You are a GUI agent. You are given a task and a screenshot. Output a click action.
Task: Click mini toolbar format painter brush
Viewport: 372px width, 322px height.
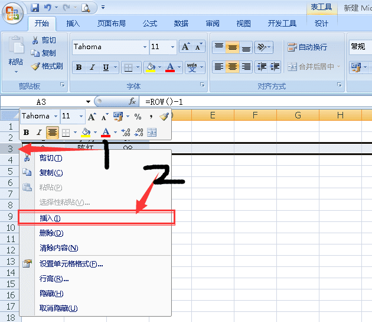coord(164,116)
